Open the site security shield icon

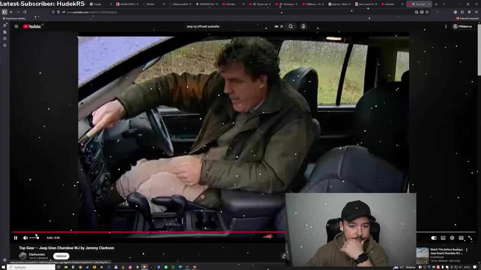[53, 12]
